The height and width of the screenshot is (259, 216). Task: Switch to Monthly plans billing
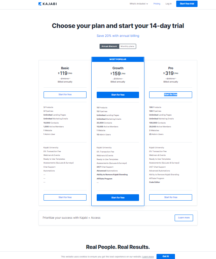[x=128, y=46]
